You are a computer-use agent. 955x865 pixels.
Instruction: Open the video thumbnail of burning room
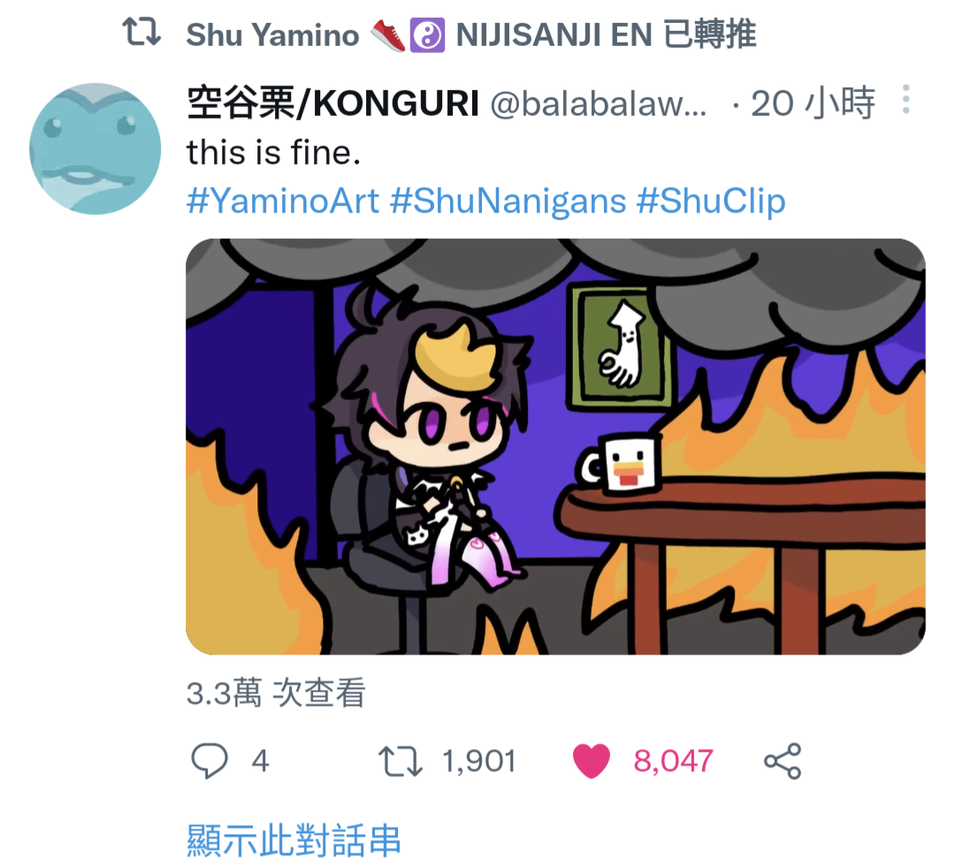click(555, 447)
